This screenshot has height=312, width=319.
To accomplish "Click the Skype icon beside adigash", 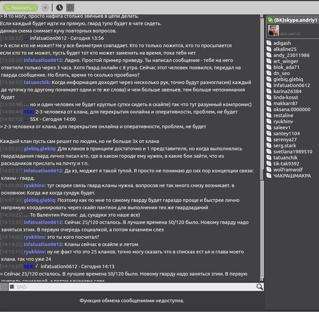I will [269, 43].
